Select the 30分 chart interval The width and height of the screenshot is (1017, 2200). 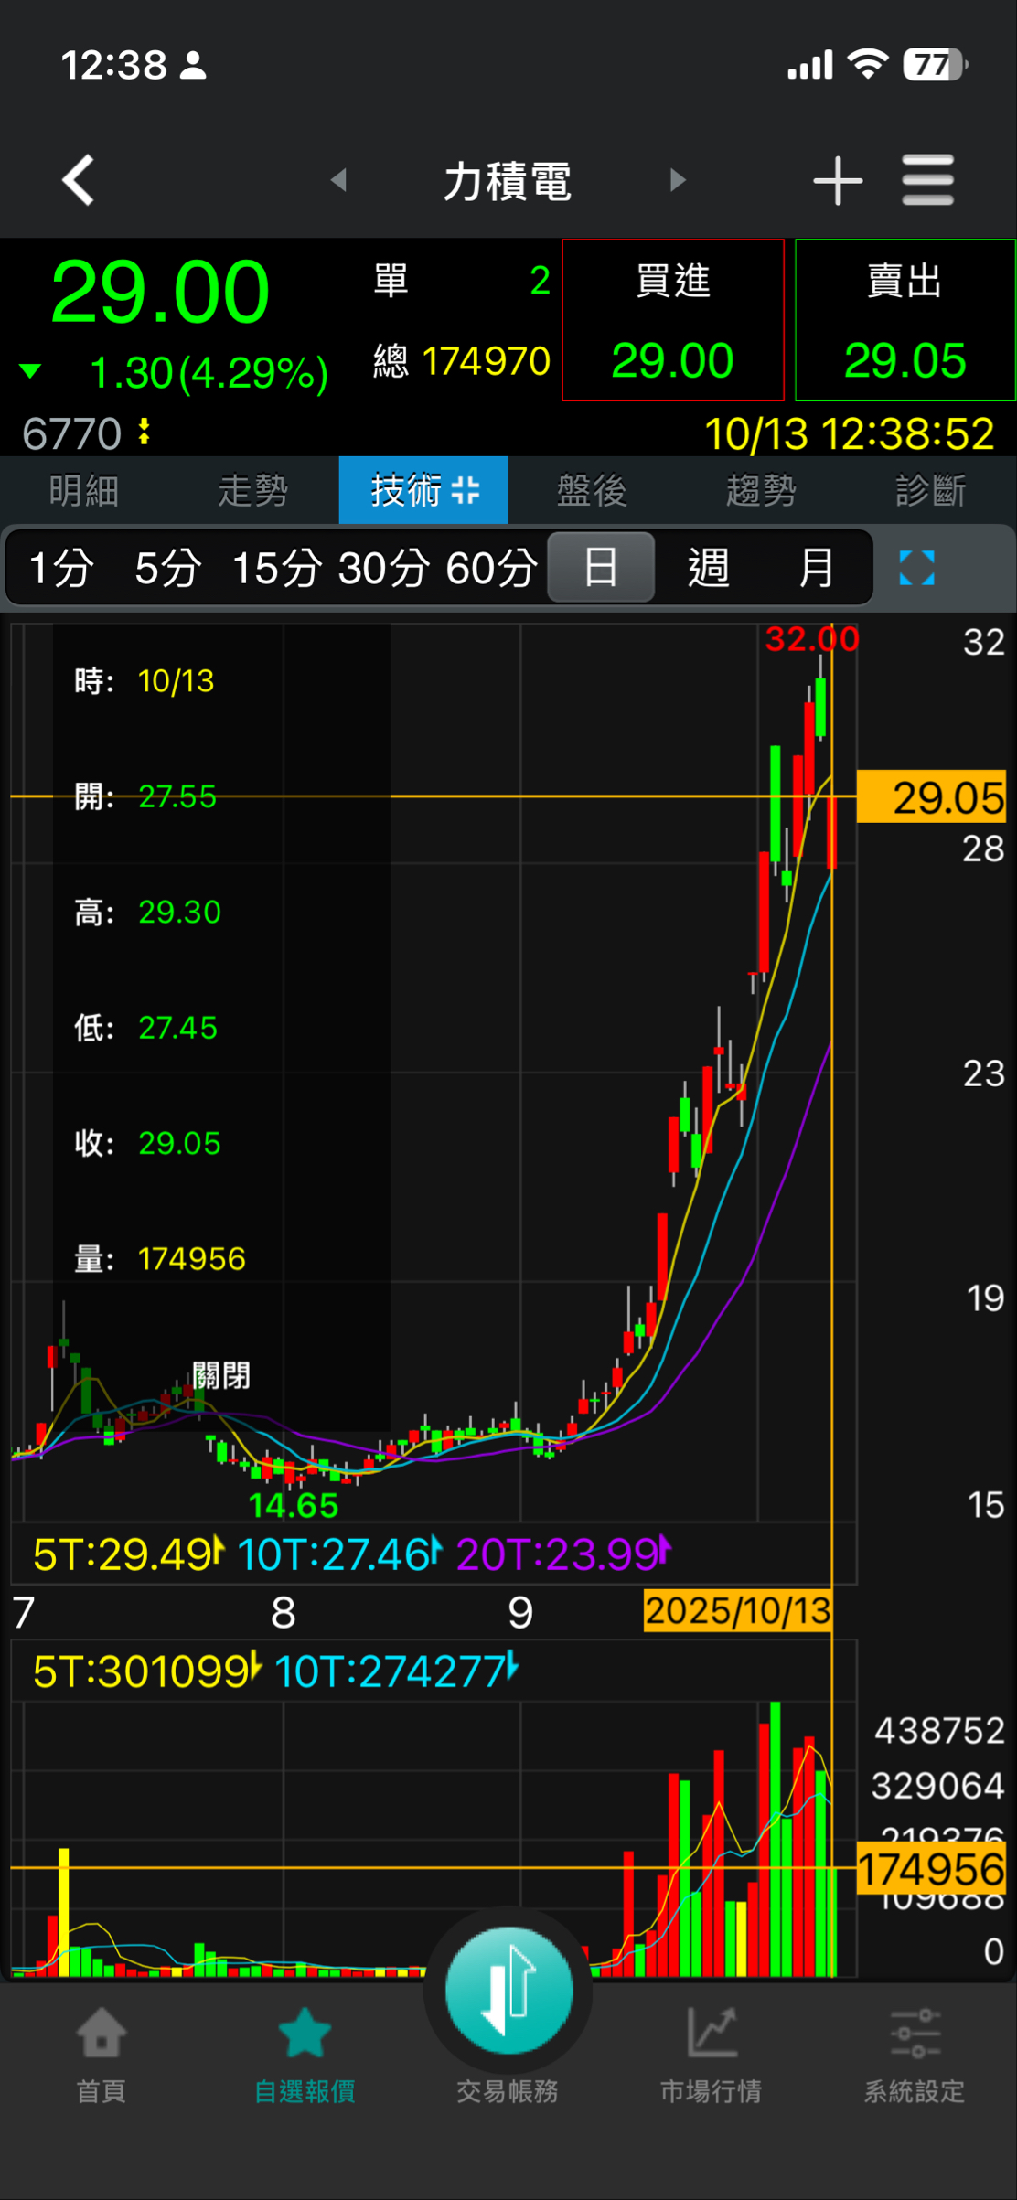click(384, 568)
